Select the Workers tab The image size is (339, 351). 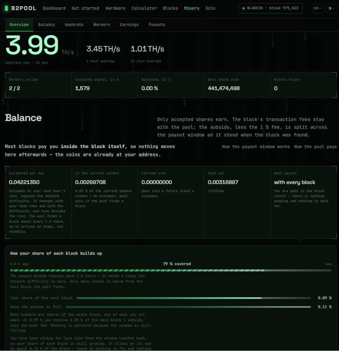click(102, 25)
